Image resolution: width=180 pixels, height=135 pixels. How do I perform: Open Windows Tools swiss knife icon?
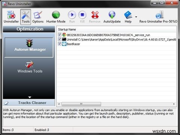pos(30,64)
